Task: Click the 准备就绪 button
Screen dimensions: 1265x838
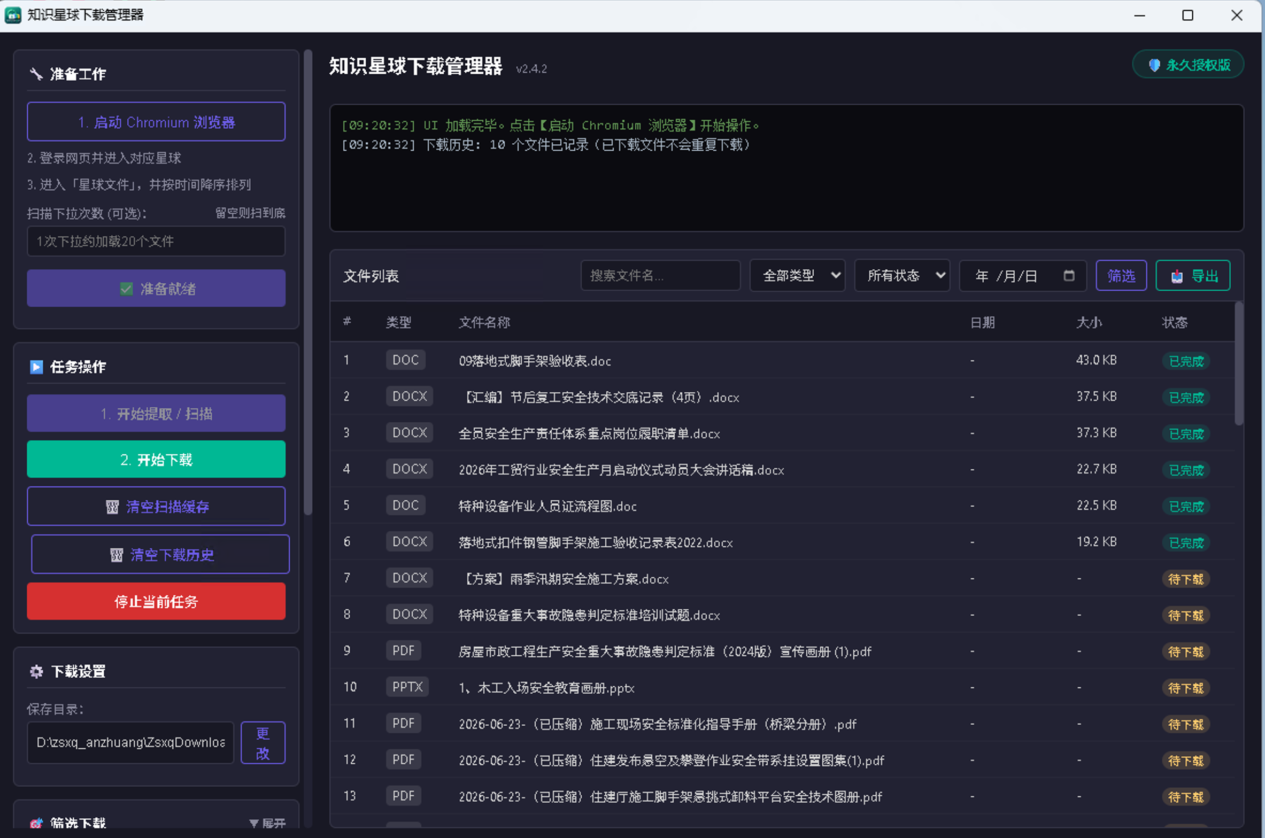Action: [156, 288]
